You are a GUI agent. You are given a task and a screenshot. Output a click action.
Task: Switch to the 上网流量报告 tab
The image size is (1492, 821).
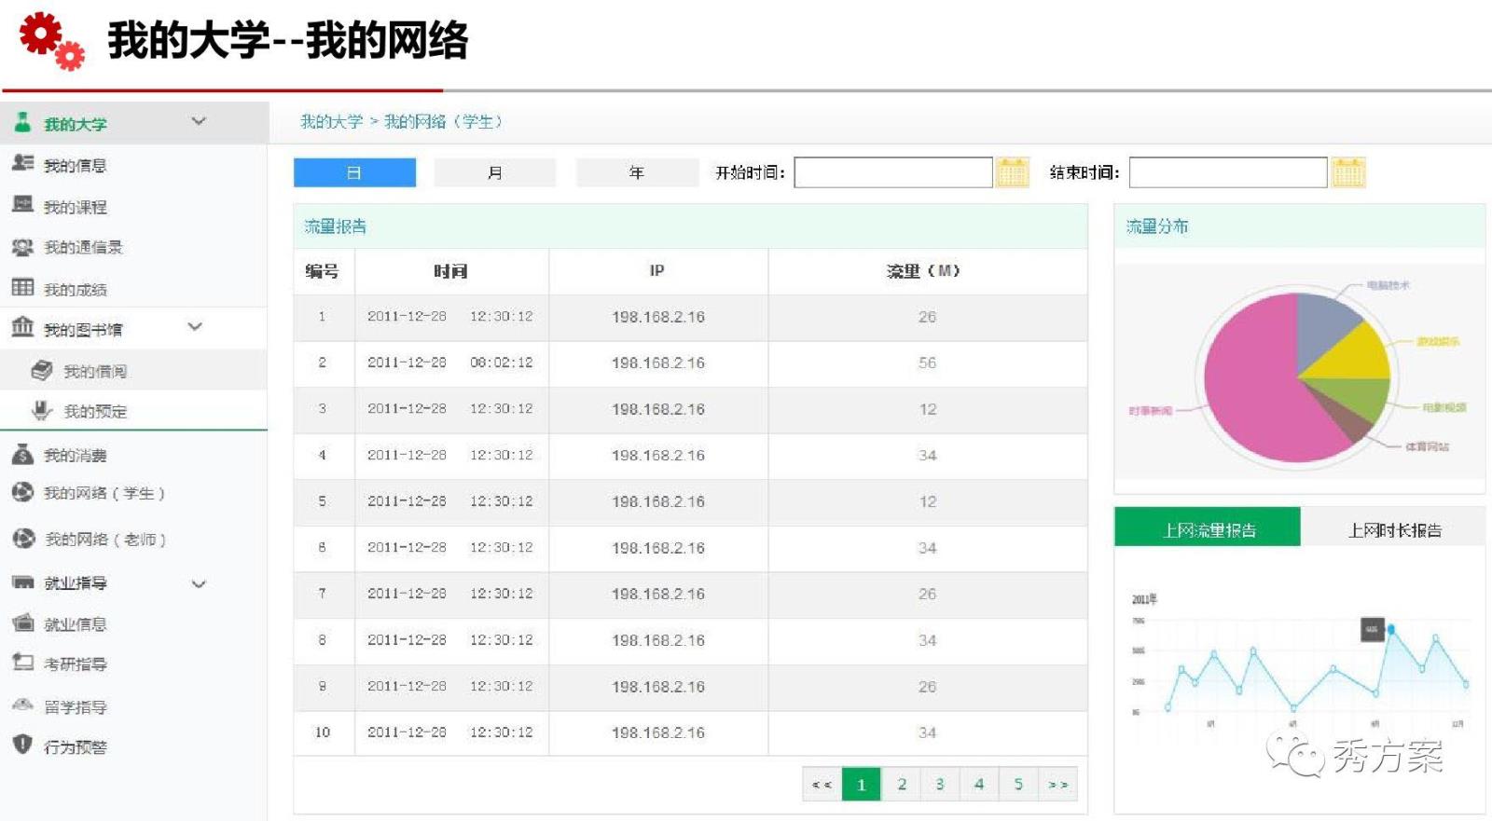coord(1208,528)
